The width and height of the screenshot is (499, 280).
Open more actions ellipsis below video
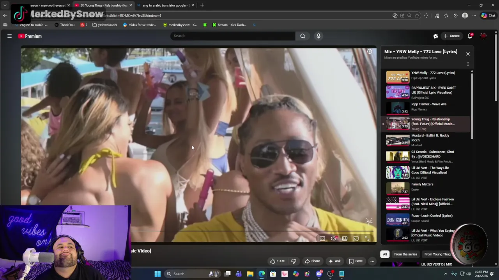coord(372,261)
